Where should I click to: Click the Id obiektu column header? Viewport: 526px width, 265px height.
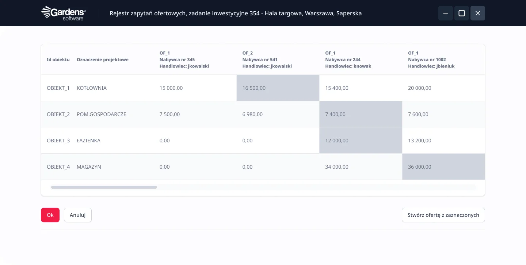click(58, 59)
